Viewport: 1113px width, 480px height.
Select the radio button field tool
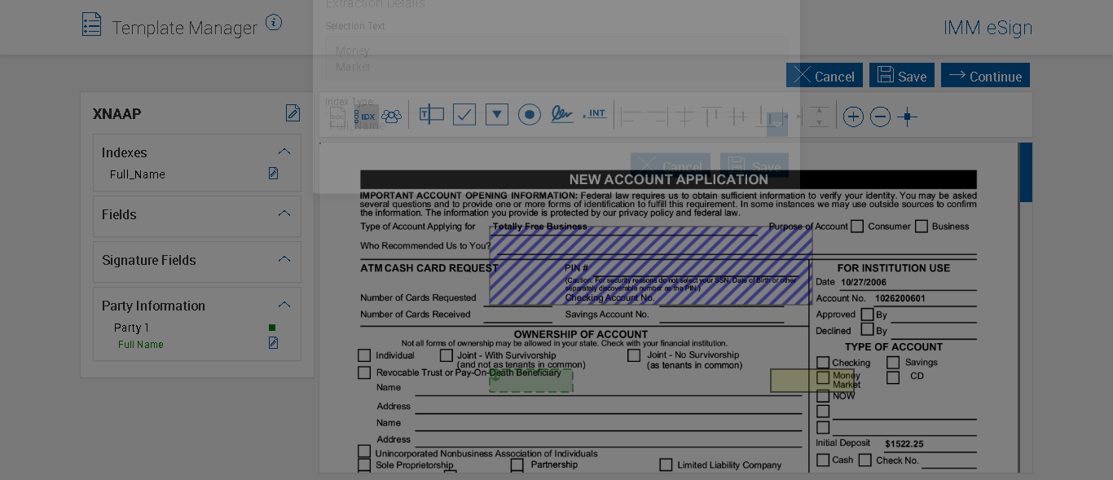530,115
